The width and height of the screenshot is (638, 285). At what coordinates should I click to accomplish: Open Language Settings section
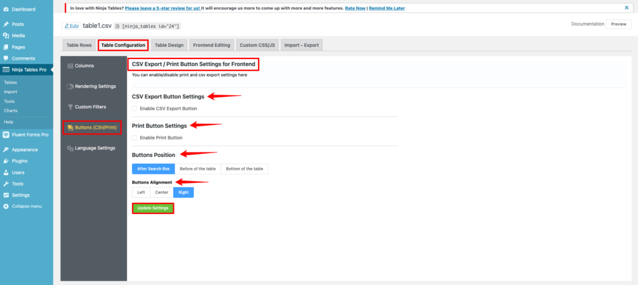[93, 148]
